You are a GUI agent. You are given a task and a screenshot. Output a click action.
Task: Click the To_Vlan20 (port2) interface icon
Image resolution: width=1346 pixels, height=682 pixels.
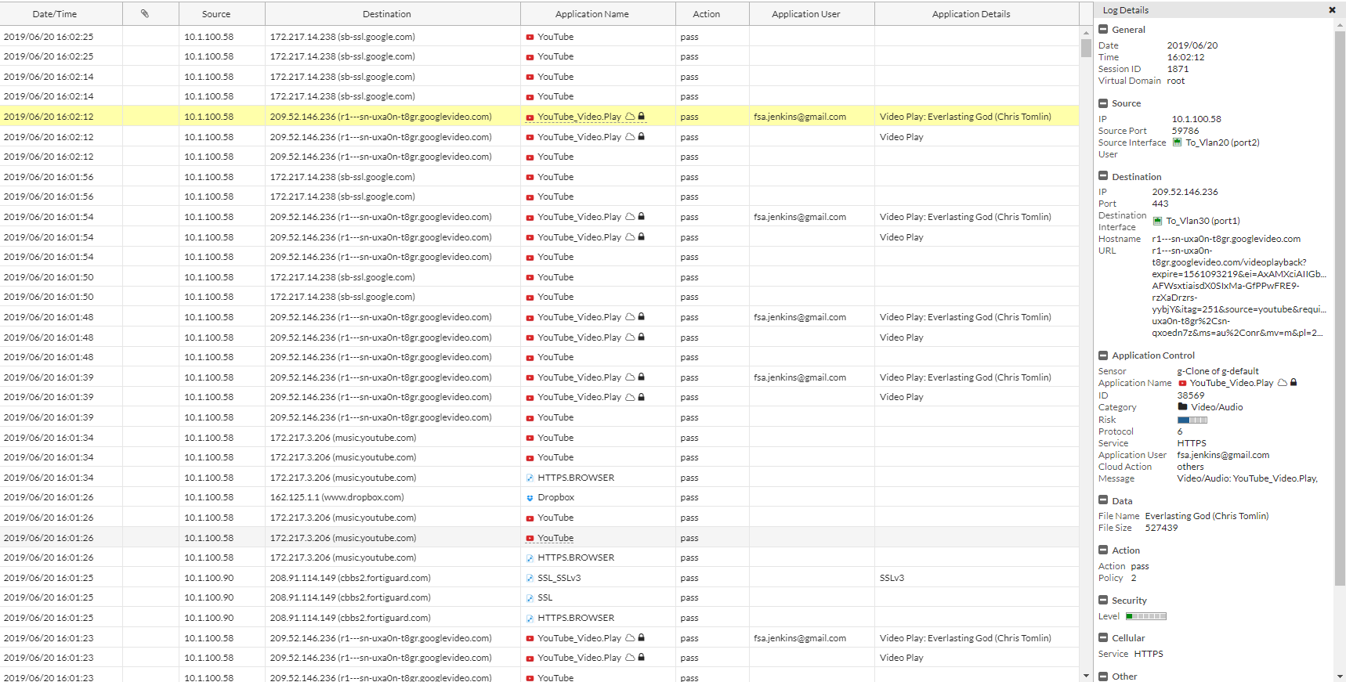(x=1177, y=143)
